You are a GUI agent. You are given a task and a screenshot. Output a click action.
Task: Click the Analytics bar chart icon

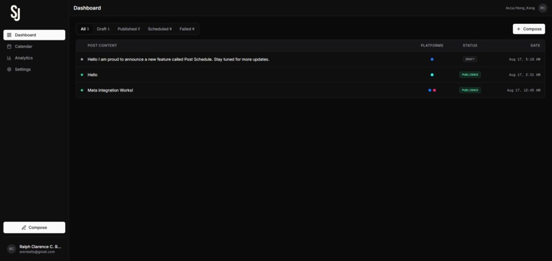tap(9, 58)
